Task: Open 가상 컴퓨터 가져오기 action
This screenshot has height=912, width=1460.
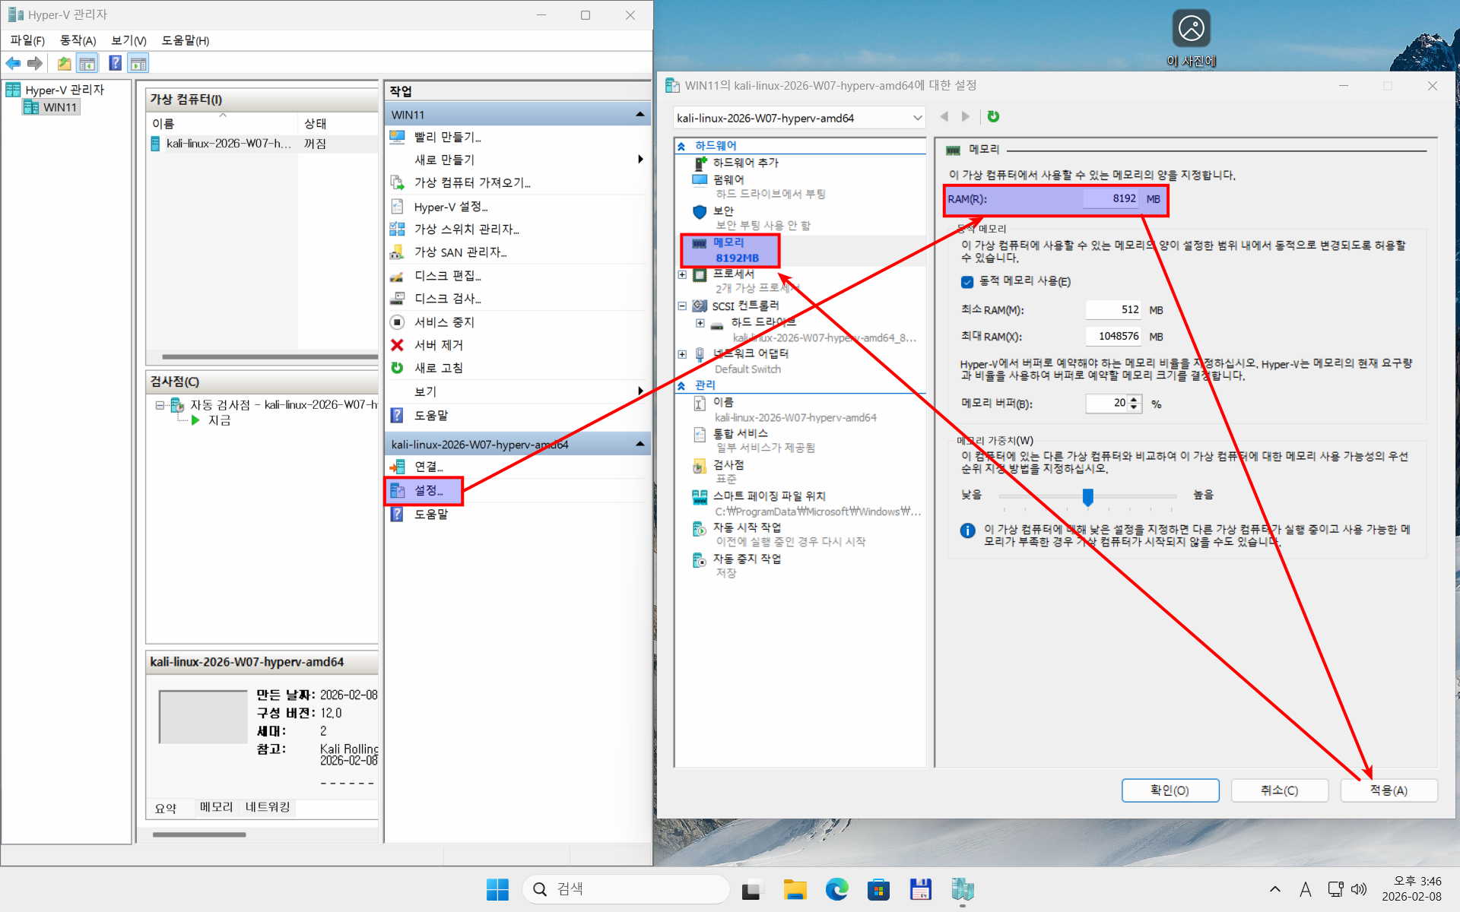Action: 471,182
